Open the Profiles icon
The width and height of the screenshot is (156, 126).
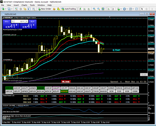pyautogui.click(x=9, y=9)
